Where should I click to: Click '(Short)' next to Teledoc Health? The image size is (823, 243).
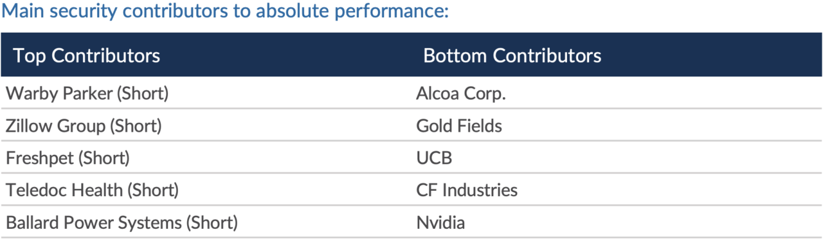point(153,190)
